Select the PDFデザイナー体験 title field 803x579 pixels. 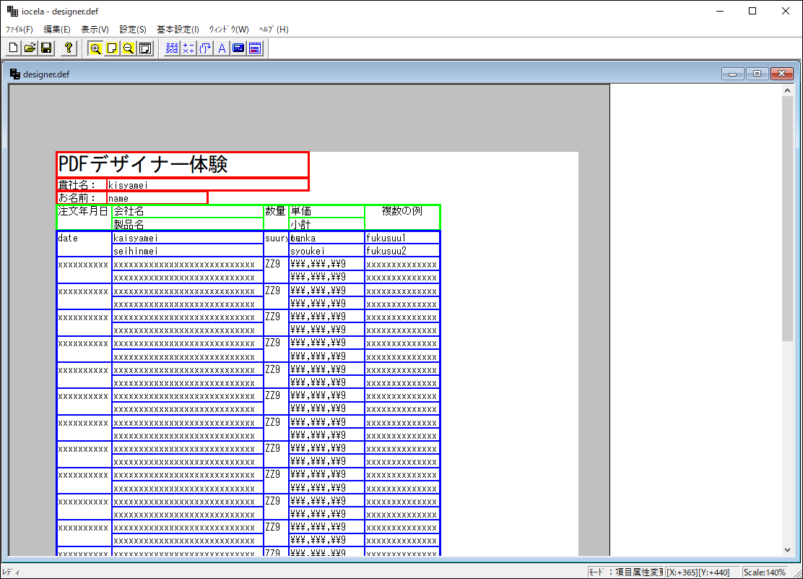point(183,165)
